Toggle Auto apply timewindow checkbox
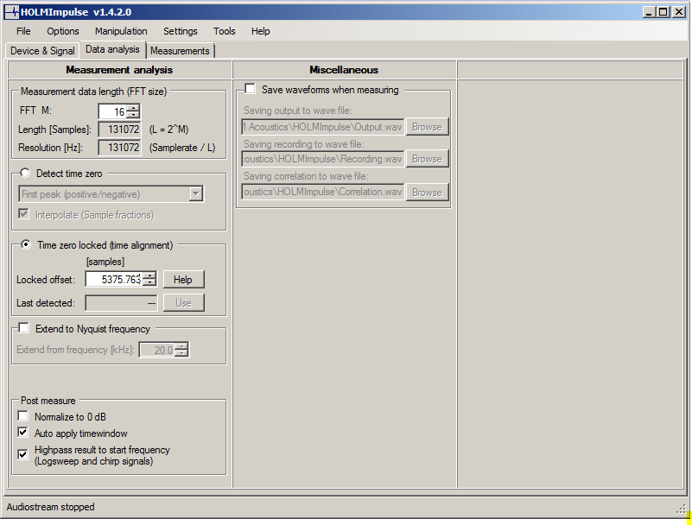692x525 pixels. tap(23, 433)
